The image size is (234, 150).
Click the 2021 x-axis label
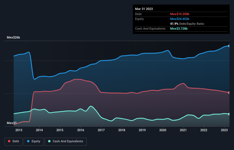point(183,130)
